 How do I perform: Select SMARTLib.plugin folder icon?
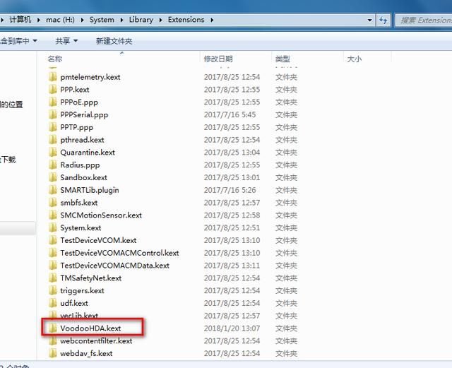(x=53, y=191)
